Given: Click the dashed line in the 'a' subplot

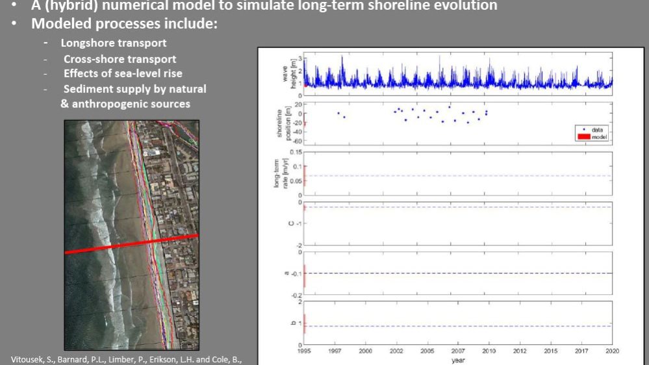Looking at the screenshot, I should pos(458,273).
